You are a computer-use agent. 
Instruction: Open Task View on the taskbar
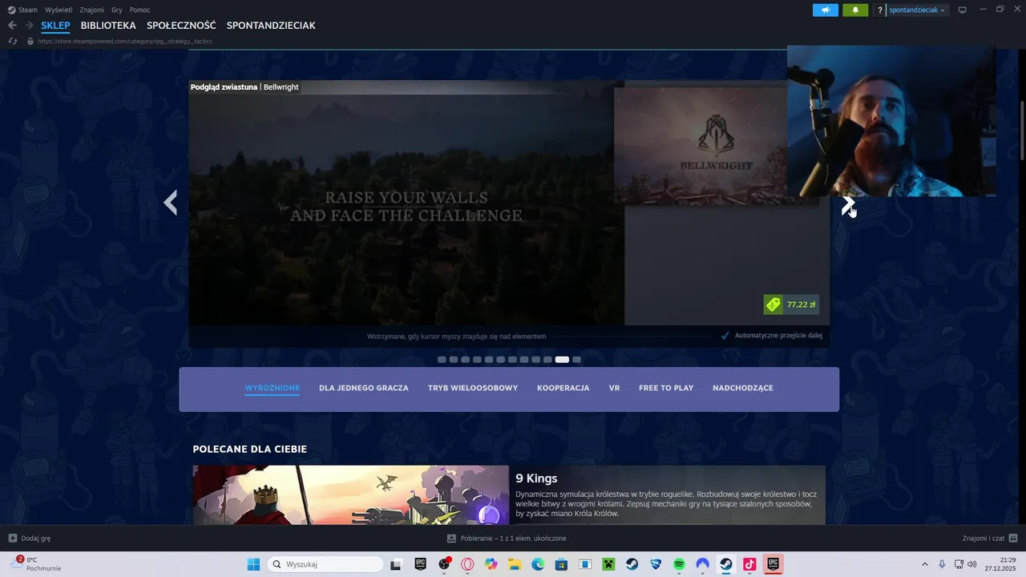click(x=396, y=564)
